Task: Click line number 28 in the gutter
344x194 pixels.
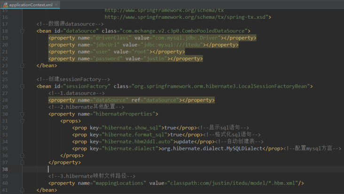Action: tap(5, 100)
